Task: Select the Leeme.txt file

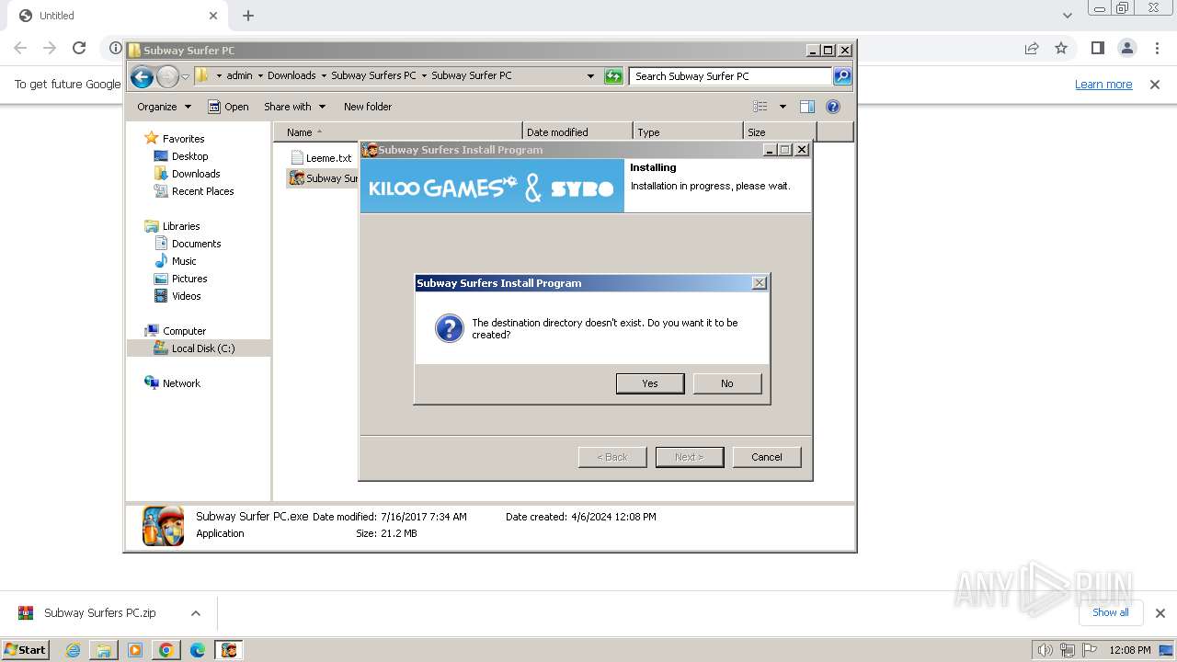Action: pyautogui.click(x=328, y=158)
